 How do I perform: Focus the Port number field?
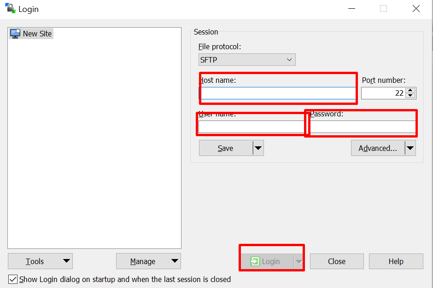point(383,93)
